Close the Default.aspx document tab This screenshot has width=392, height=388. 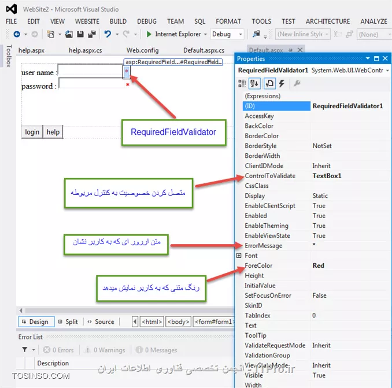pyautogui.click(x=300, y=50)
